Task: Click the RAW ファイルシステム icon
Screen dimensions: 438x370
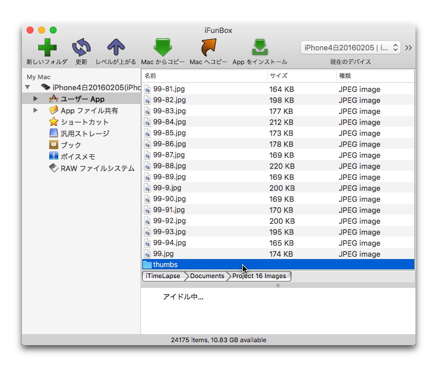Action: pos(54,168)
